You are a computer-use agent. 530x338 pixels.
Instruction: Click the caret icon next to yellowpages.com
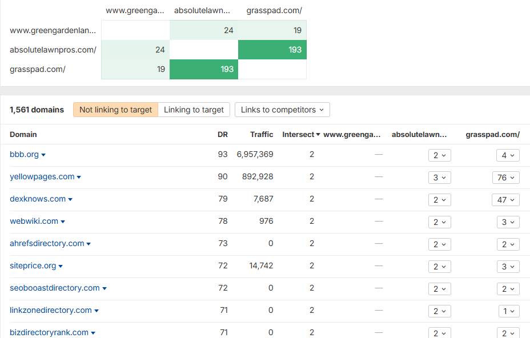pyautogui.click(x=79, y=177)
